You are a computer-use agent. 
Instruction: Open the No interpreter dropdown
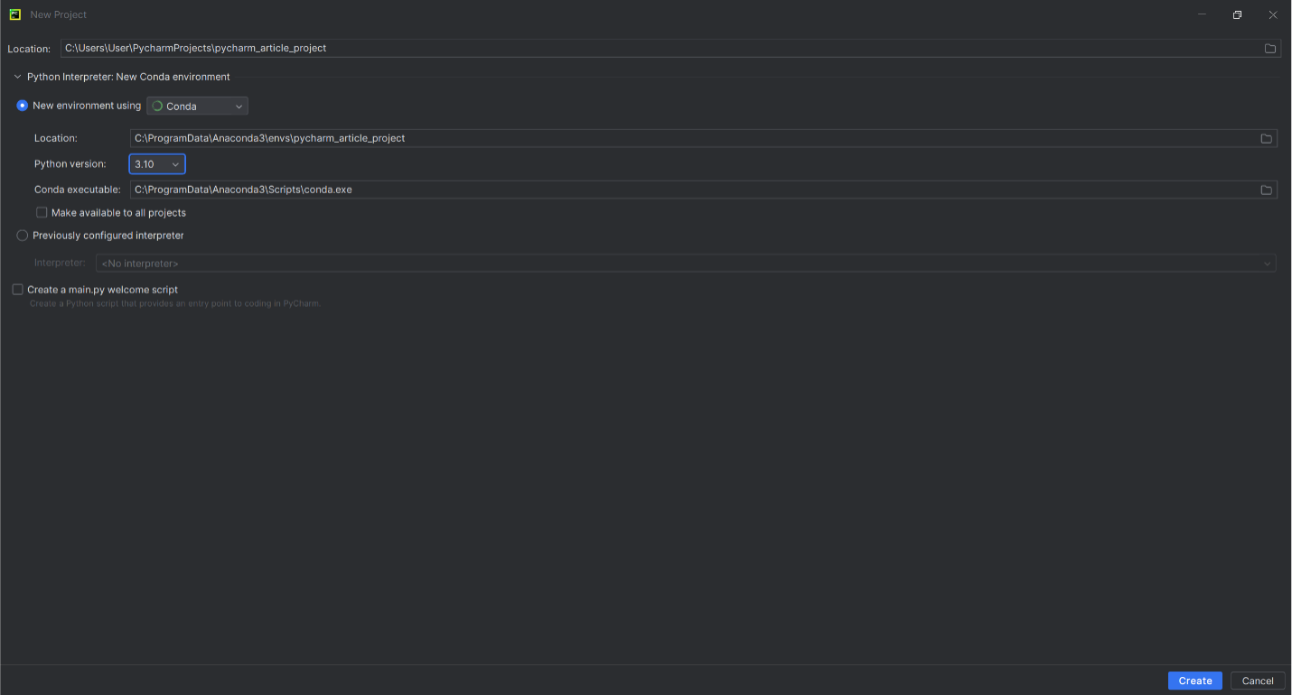coord(686,264)
